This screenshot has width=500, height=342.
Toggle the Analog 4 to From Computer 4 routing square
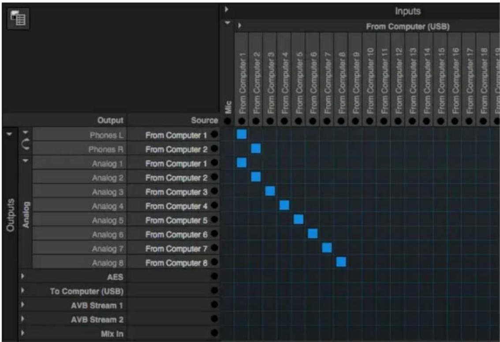click(x=284, y=205)
